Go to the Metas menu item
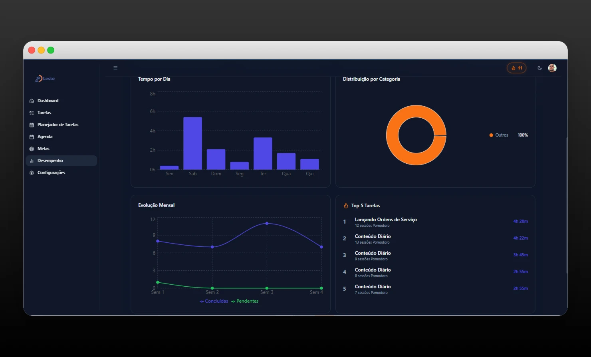 (x=43, y=149)
